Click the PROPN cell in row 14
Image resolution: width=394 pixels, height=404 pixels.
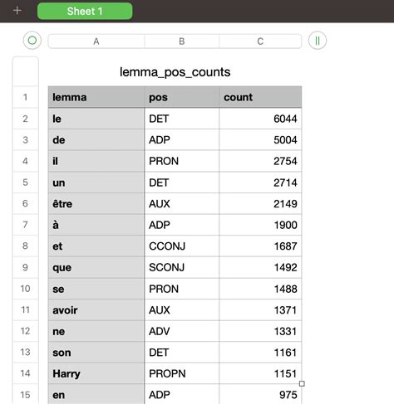click(x=182, y=373)
